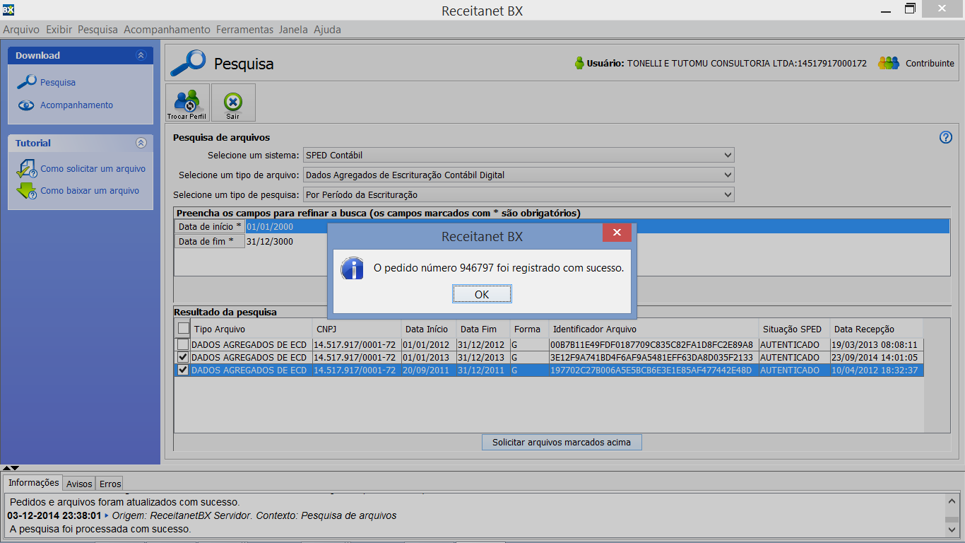Click the Contribuinte group icon

point(889,63)
